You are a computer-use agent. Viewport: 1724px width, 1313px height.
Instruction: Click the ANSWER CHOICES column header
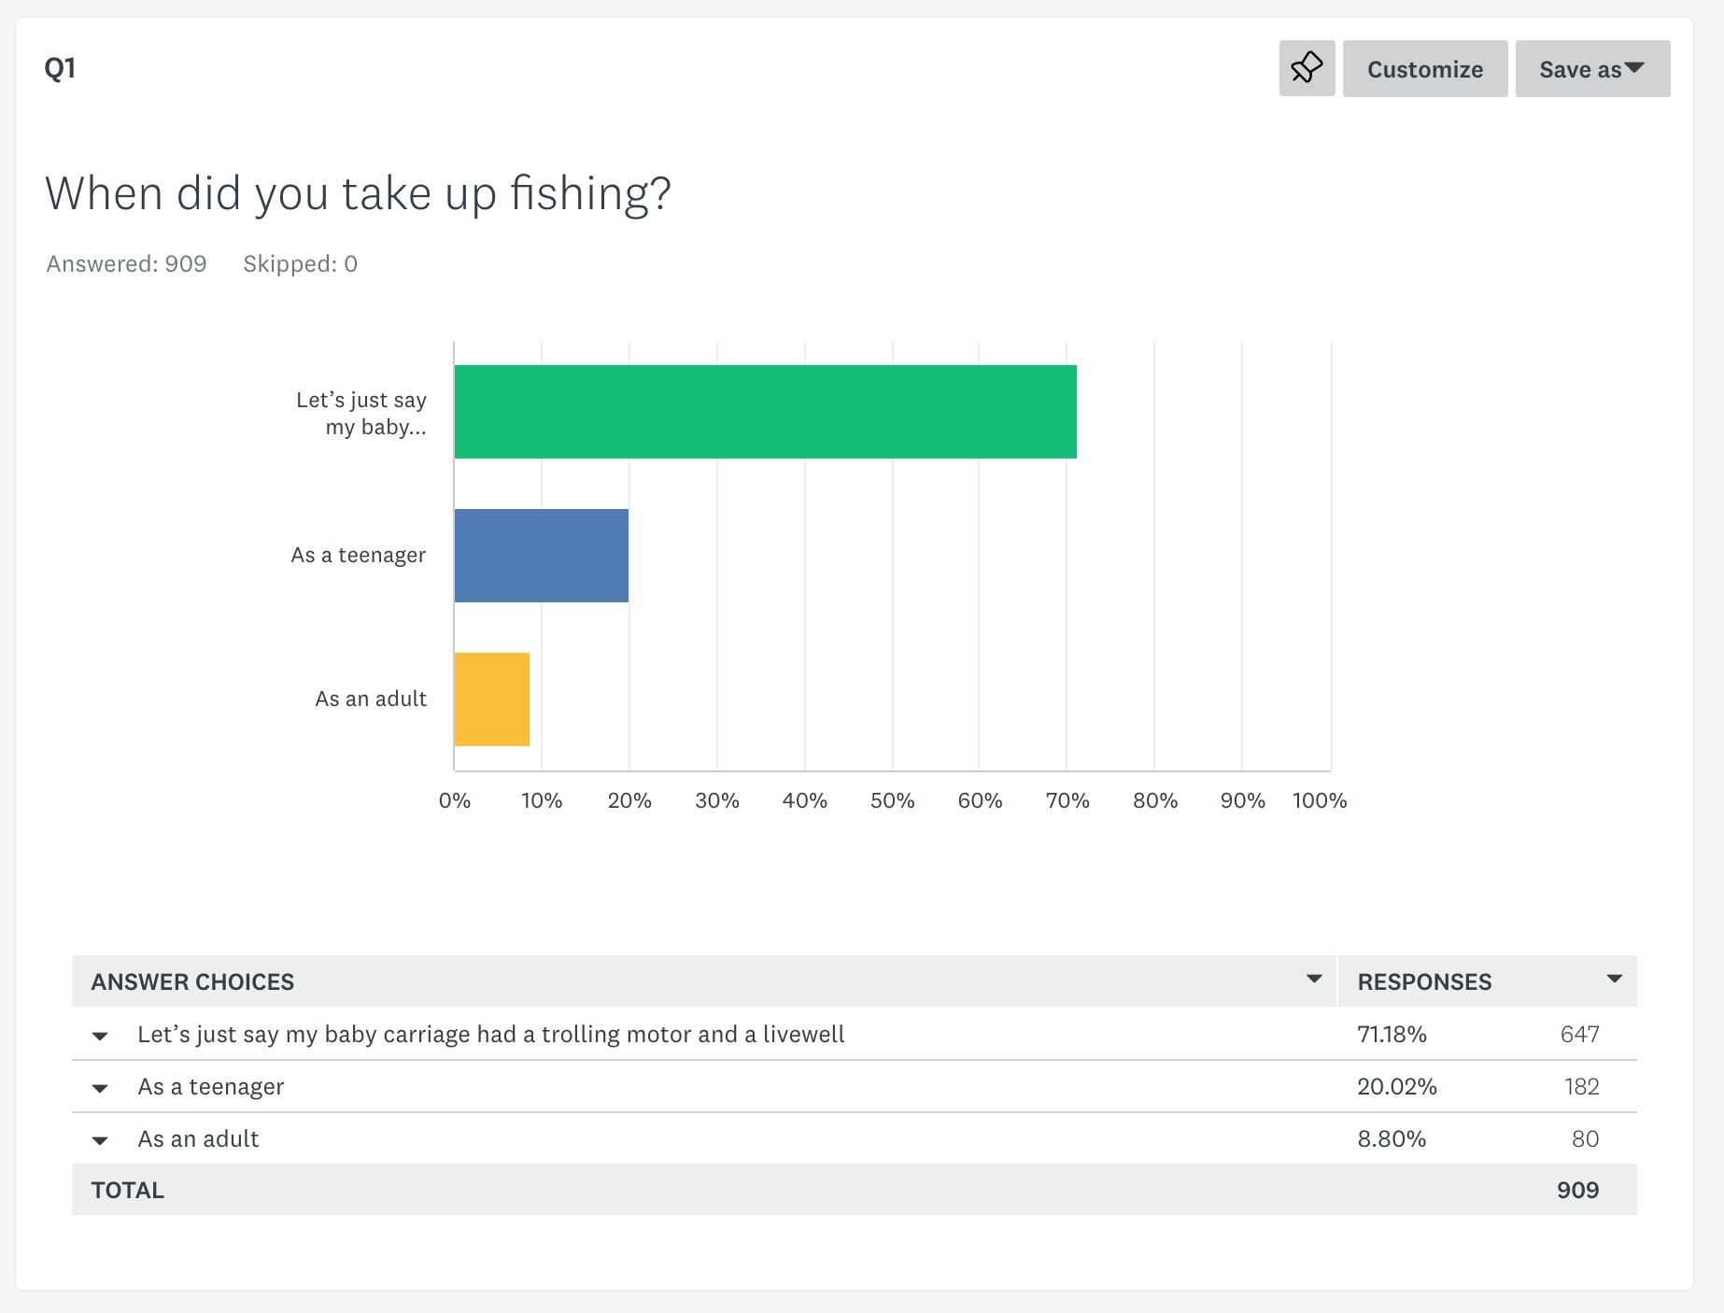click(x=192, y=981)
